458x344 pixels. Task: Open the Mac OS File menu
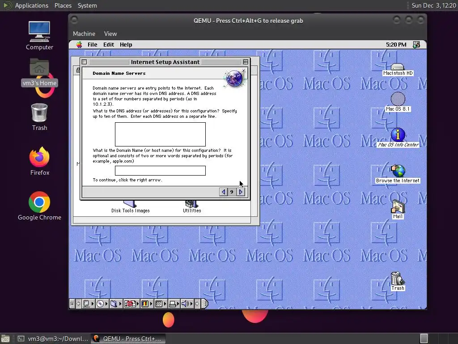click(92, 44)
